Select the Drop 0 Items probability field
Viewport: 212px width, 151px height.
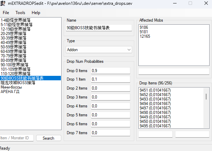[110, 71]
